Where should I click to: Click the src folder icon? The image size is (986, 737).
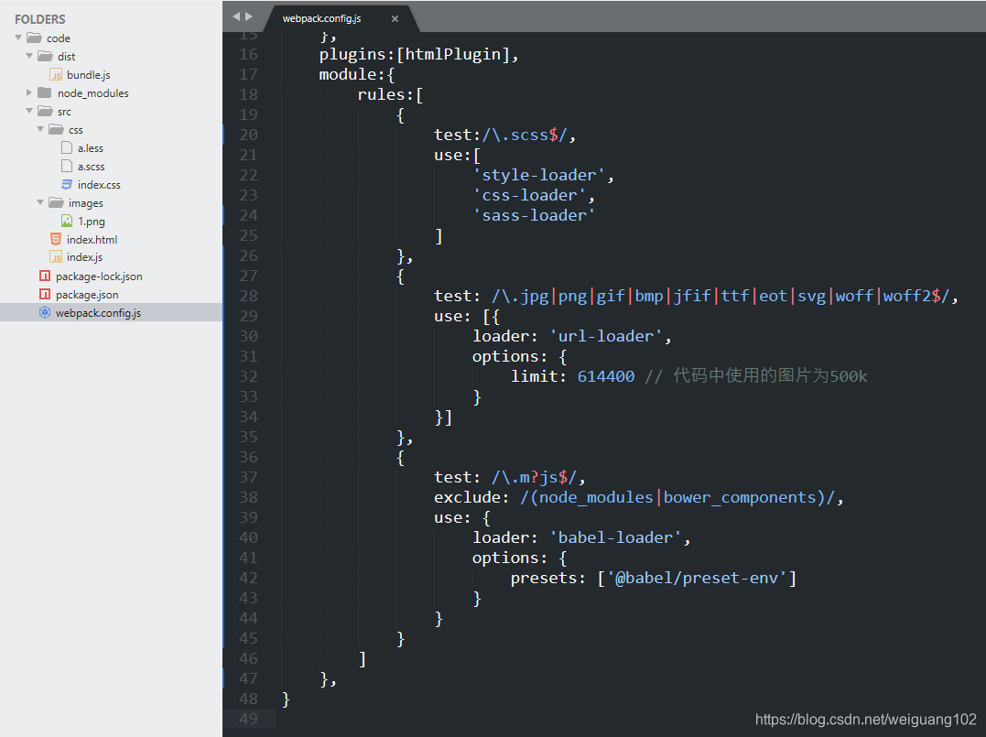click(x=45, y=111)
